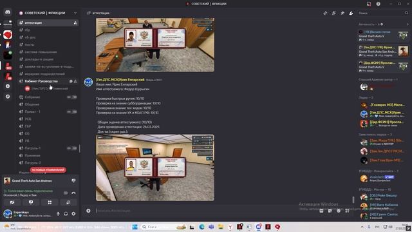Open apps launcher in message bar
Image resolution: width=412 pixels, height=232 pixels.
coord(347,211)
